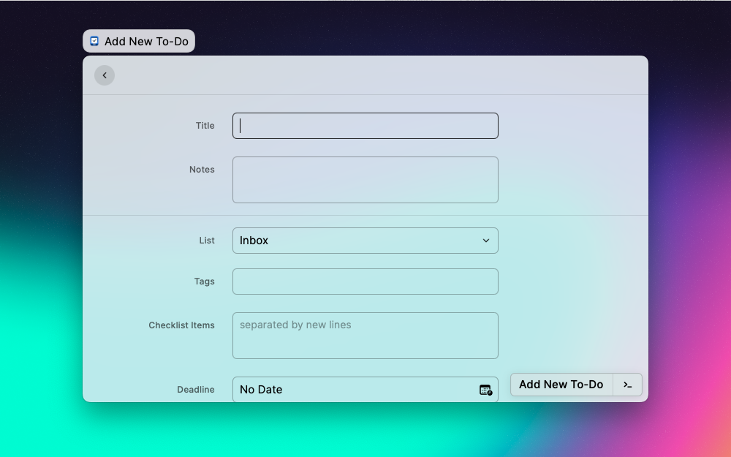The image size is (731, 457).
Task: Focus the Tags input field
Action: pyautogui.click(x=365, y=282)
